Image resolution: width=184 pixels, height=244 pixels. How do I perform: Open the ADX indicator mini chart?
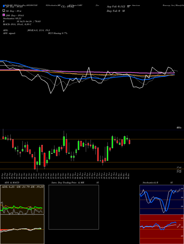(22, 200)
